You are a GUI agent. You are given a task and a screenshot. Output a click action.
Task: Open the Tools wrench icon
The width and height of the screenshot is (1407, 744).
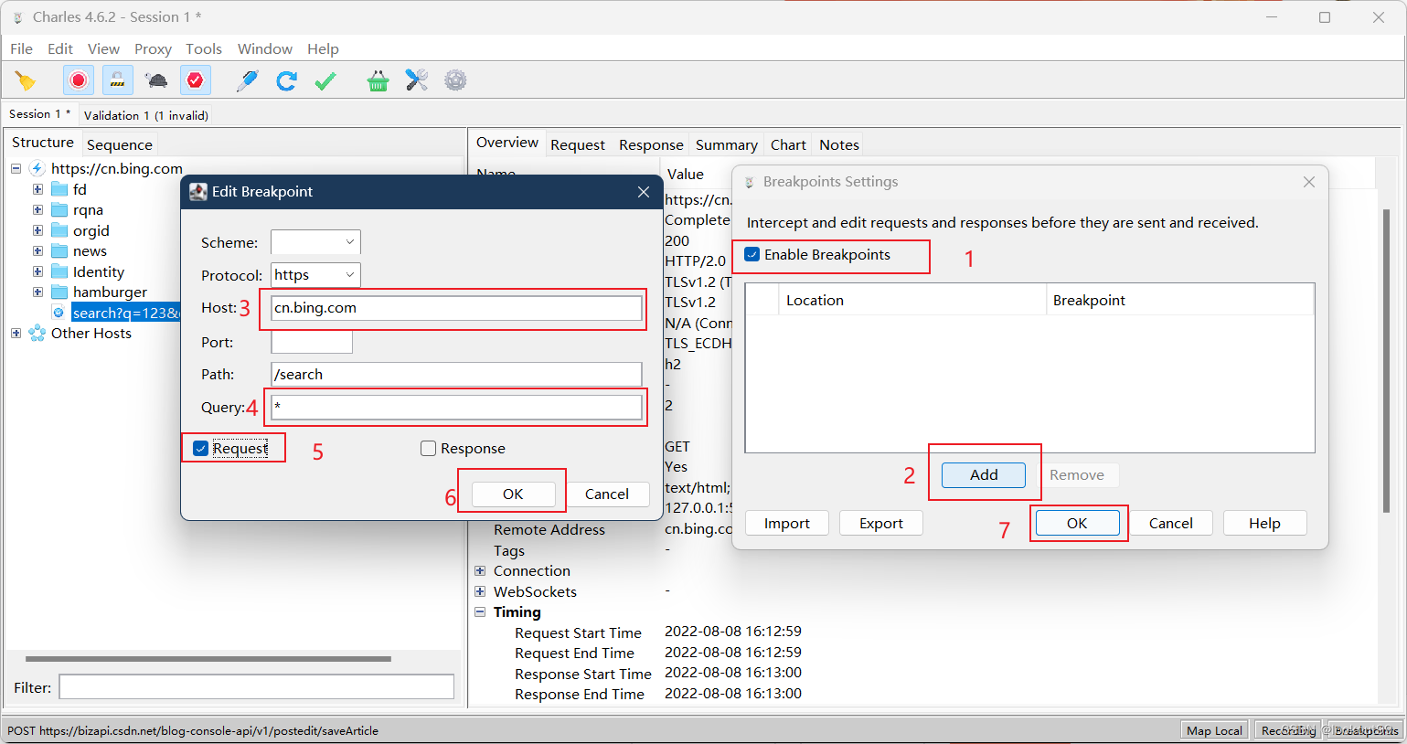tap(417, 80)
